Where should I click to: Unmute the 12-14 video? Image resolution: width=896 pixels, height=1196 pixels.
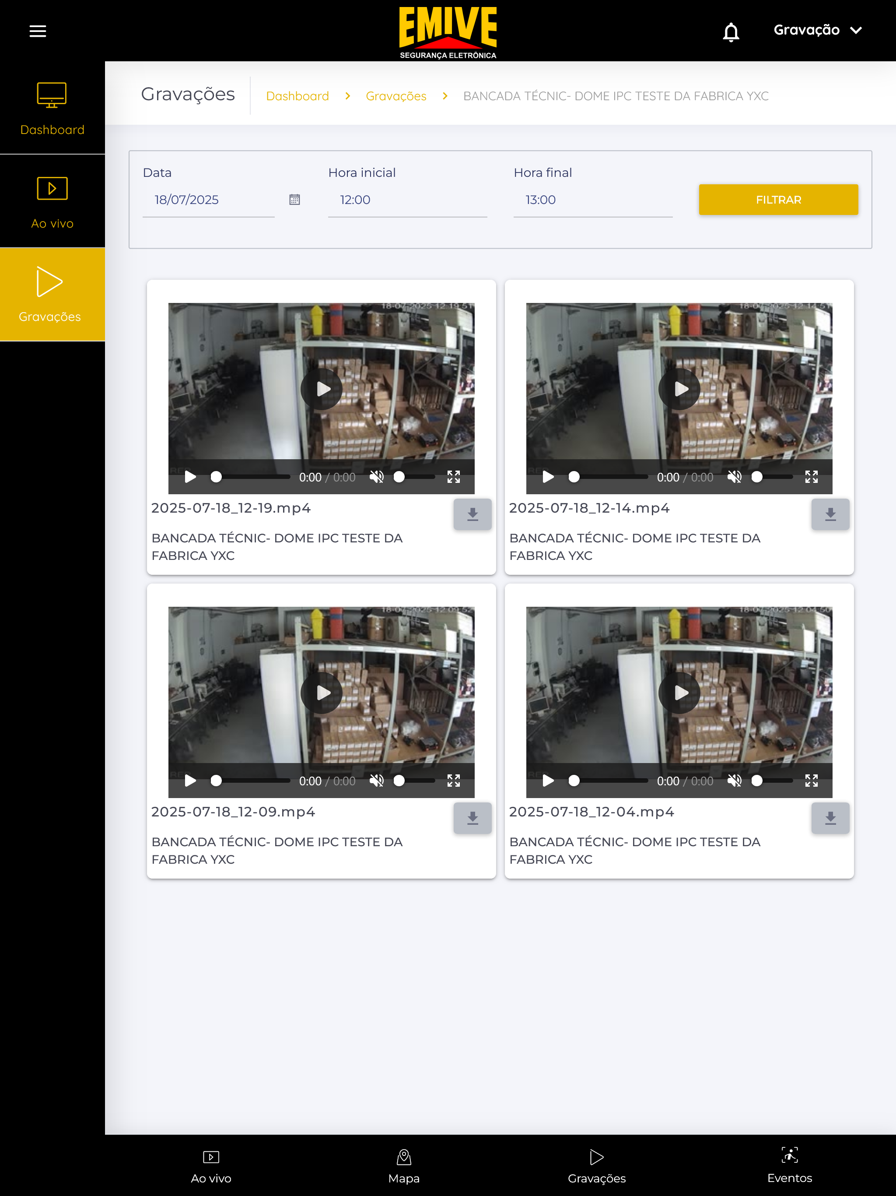[x=735, y=477]
